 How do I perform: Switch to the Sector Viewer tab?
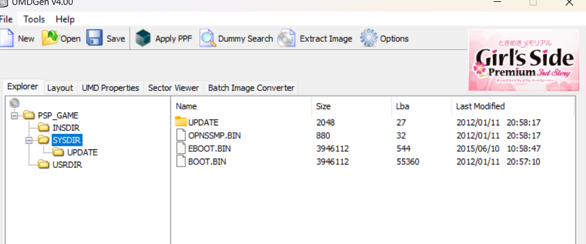[174, 88]
